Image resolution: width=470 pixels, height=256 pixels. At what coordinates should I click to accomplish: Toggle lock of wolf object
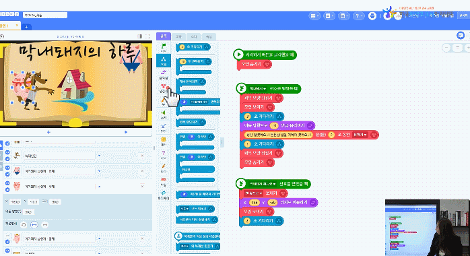coord(7,158)
